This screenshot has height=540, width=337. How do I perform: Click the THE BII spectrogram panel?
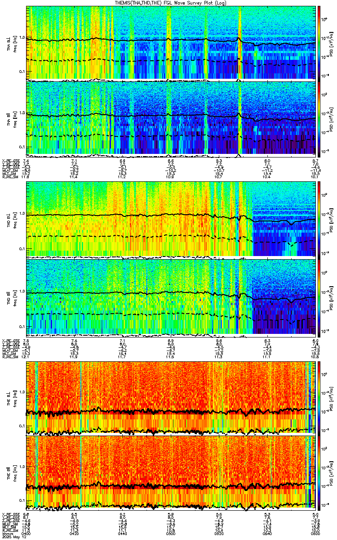pyautogui.click(x=171, y=472)
